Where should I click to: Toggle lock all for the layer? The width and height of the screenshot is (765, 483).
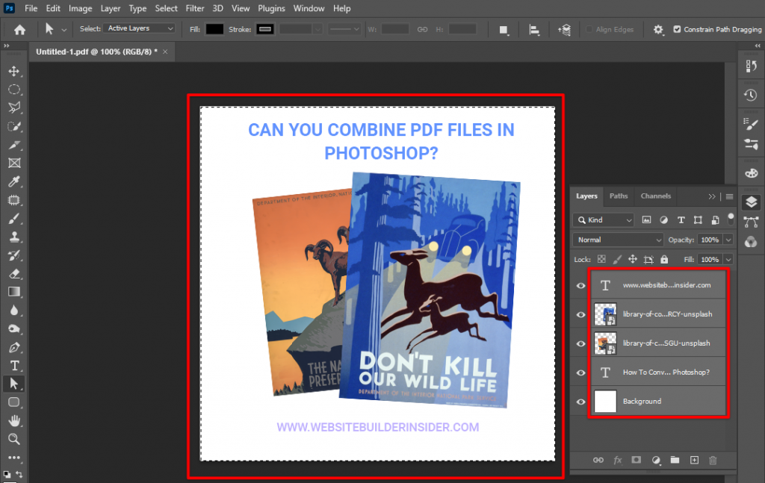pos(664,259)
